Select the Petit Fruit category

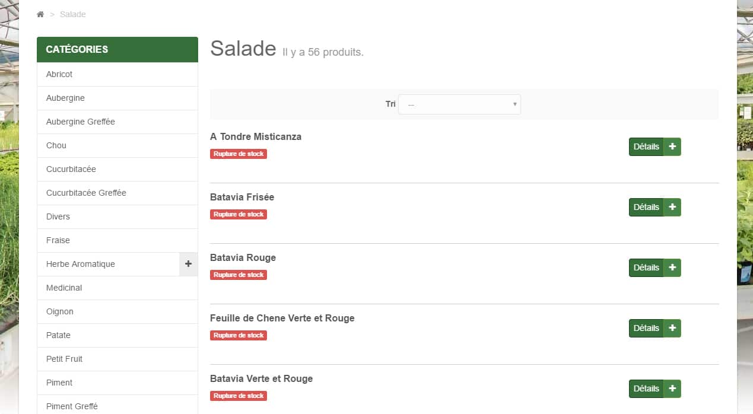tap(117, 359)
